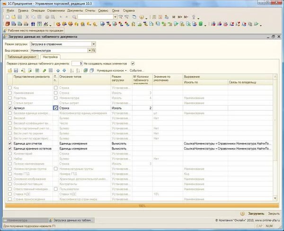
Task: Uncheck 'Единица хранения остатков' checkbox
Action: (x=10, y=149)
